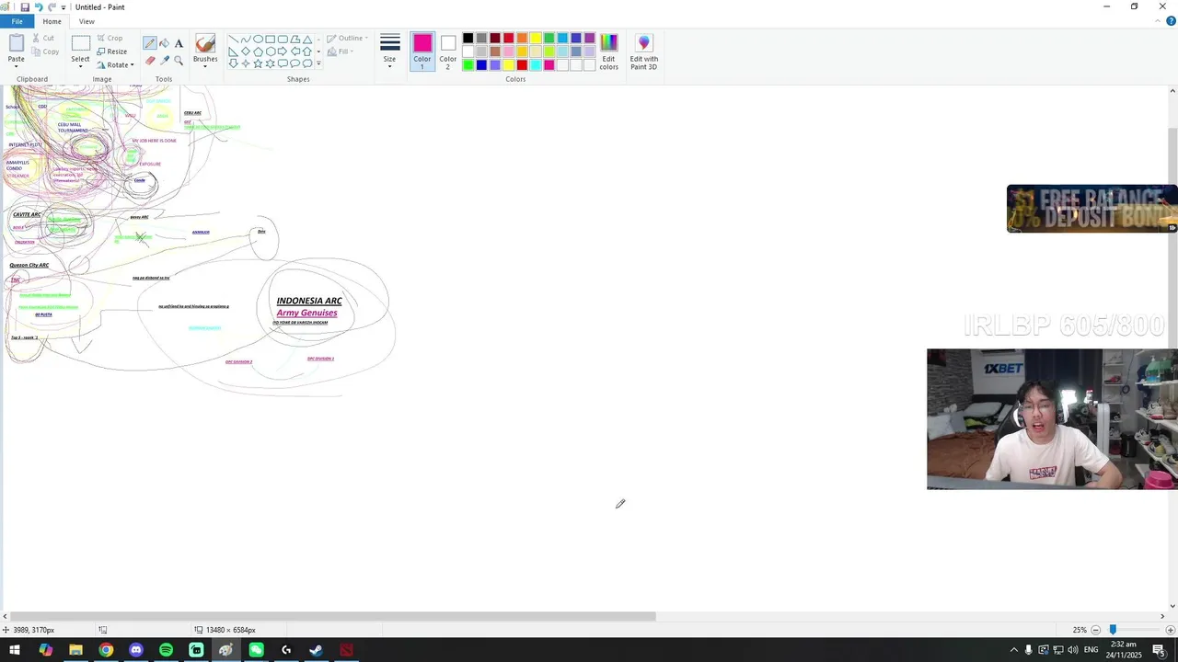Click the Undo arrow in title bar
Viewport: 1178px width, 662px height.
39,7
